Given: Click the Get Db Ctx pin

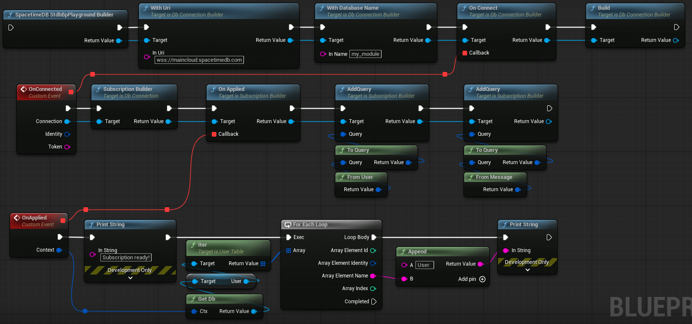Looking at the screenshot, I should click(194, 311).
